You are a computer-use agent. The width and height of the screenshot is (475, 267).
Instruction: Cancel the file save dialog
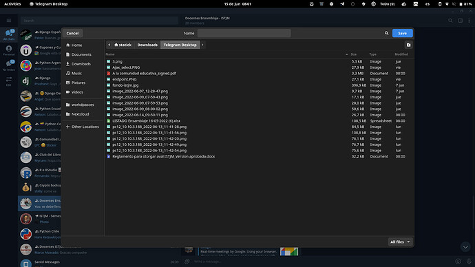pos(72,33)
